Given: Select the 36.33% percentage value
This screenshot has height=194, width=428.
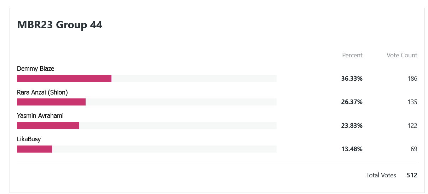Looking at the screenshot, I should click(x=352, y=79).
